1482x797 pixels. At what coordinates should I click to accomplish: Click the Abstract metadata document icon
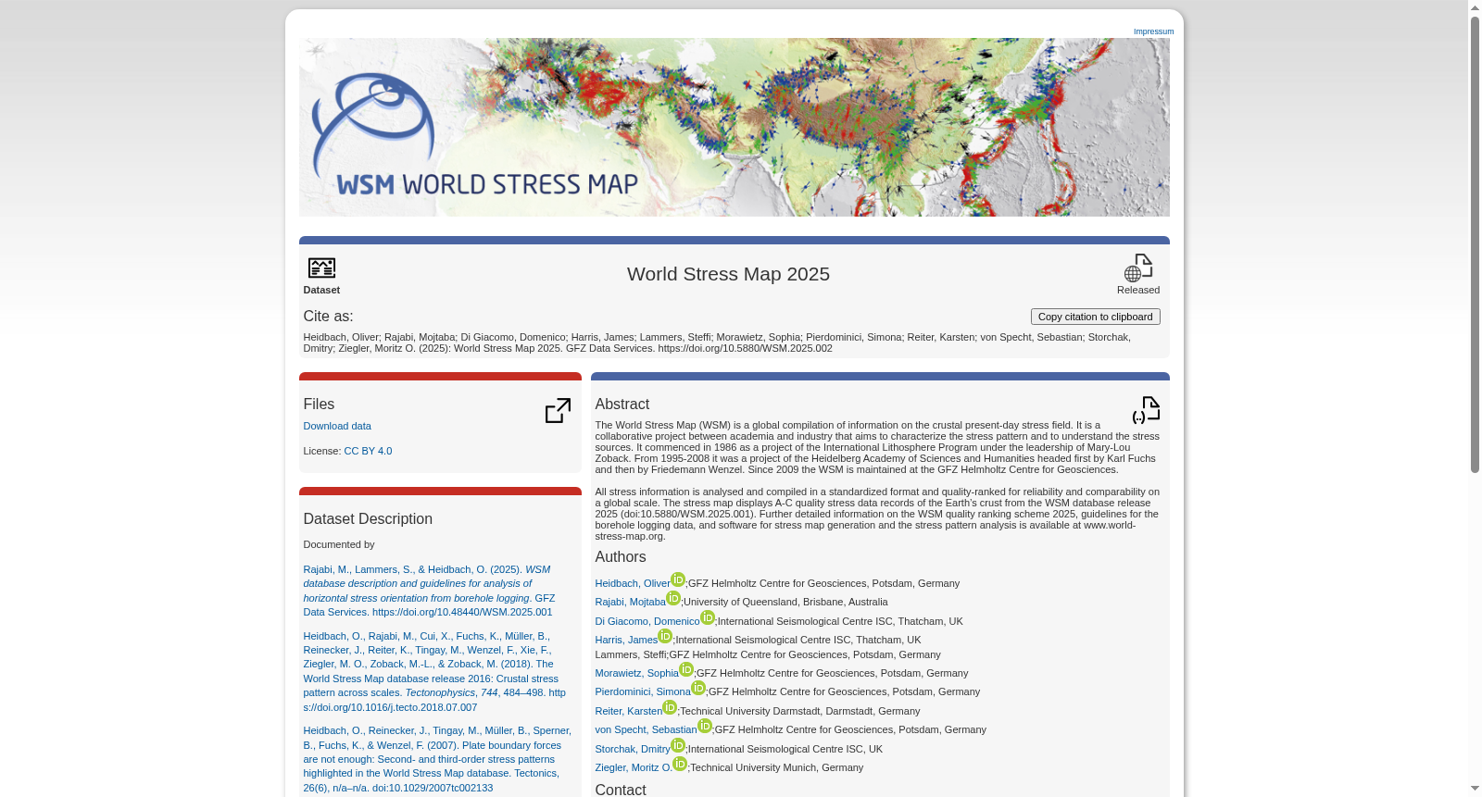[x=1146, y=410]
